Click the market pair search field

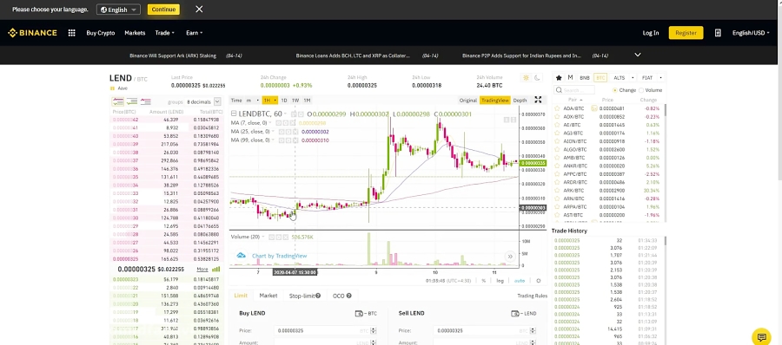point(574,90)
